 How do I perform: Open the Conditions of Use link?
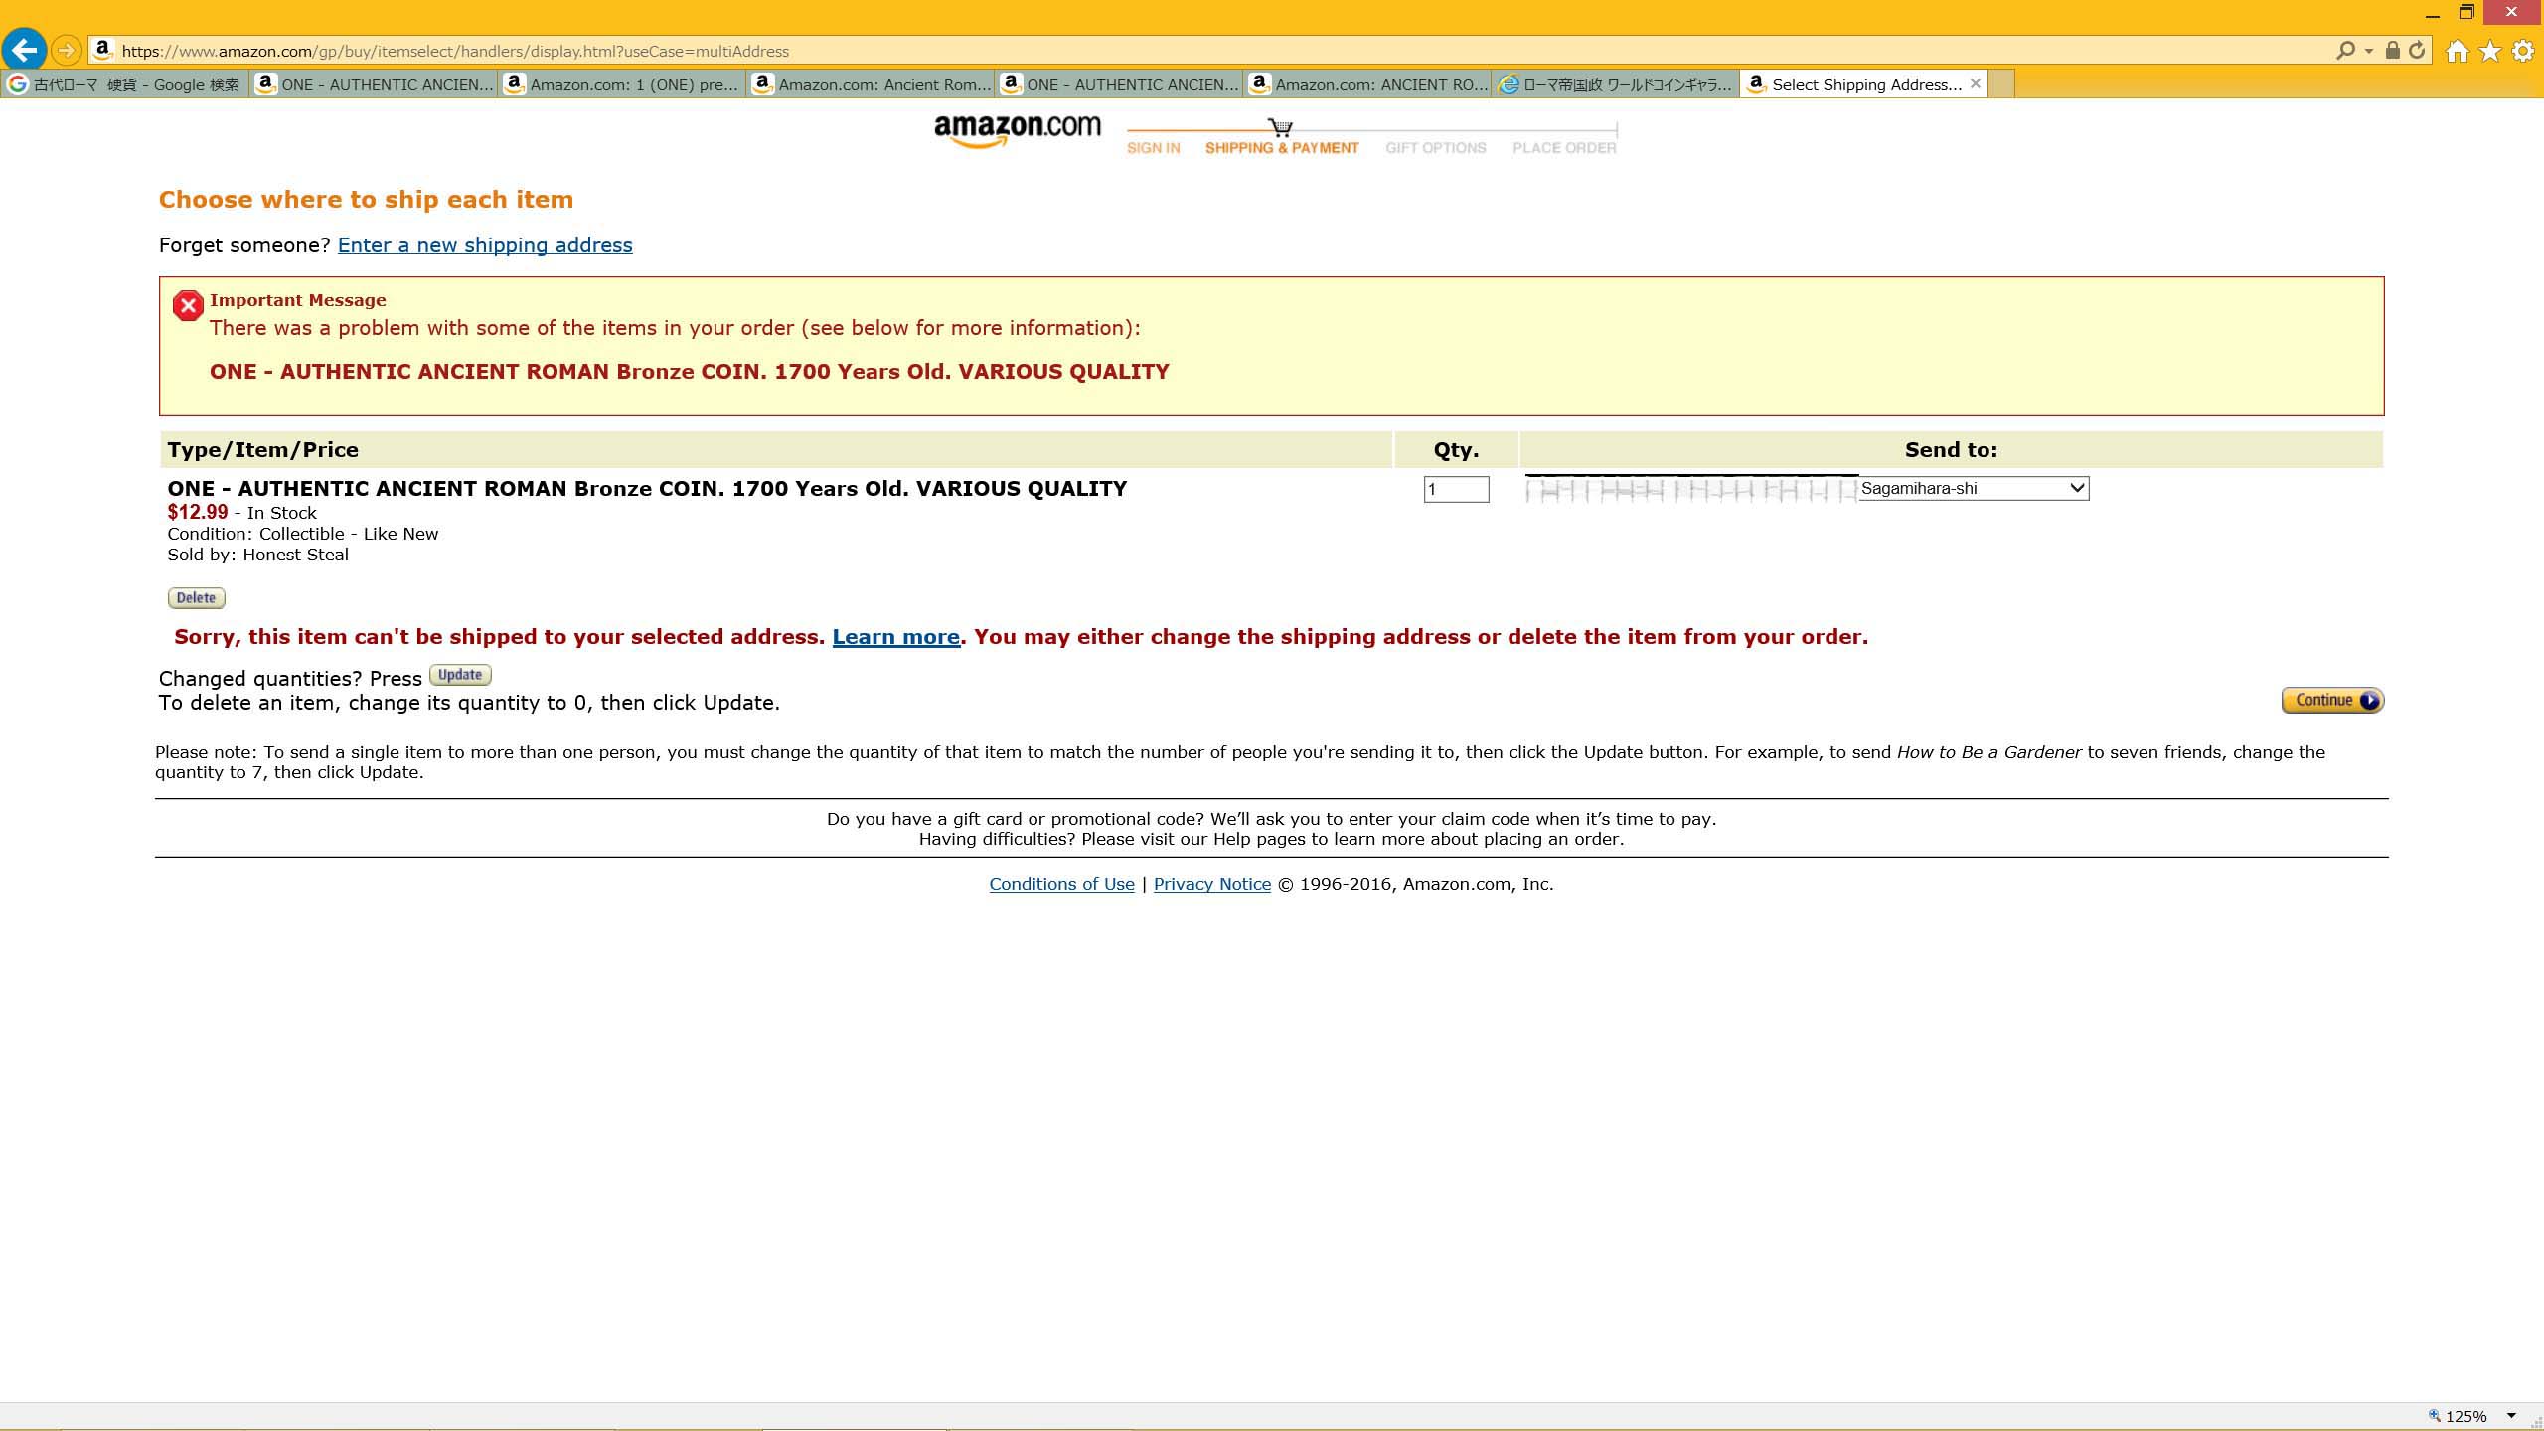[x=1061, y=884]
